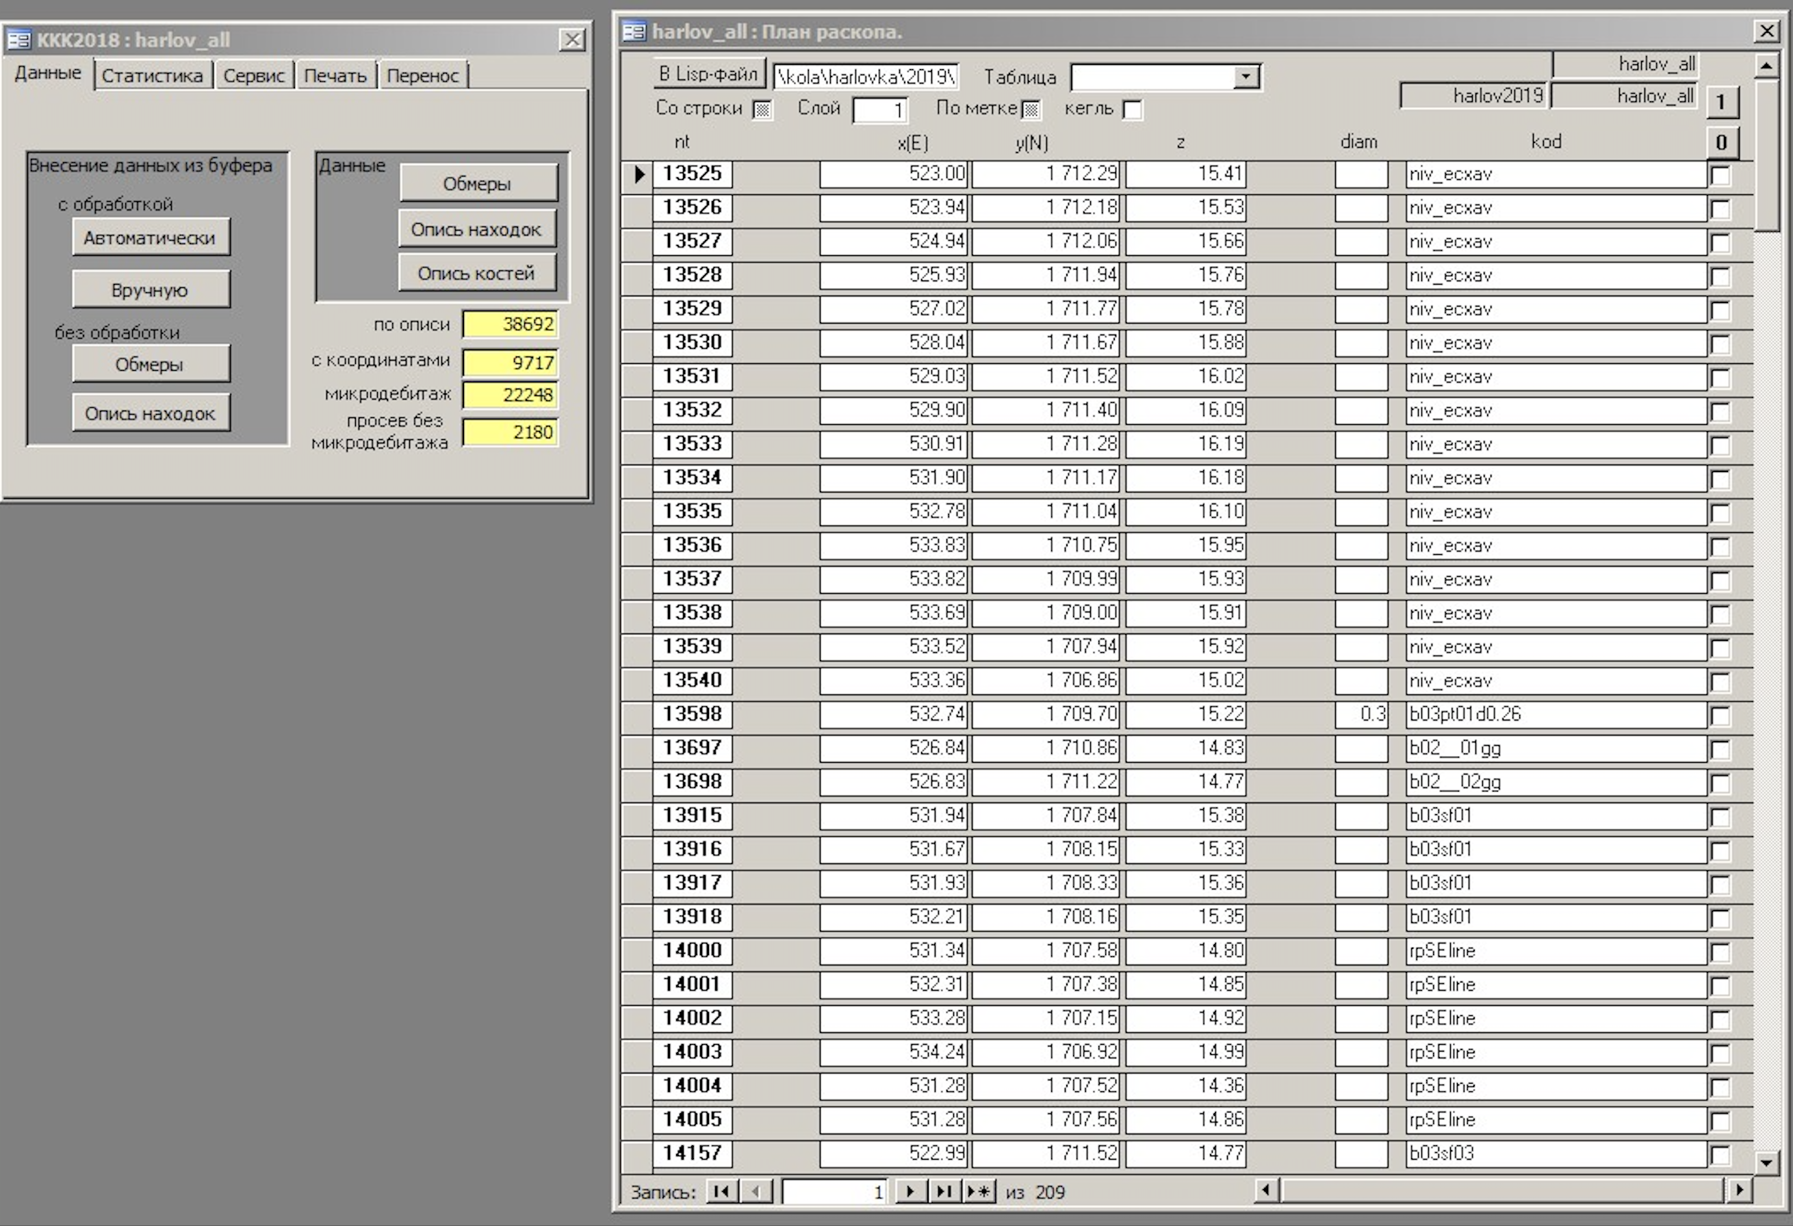Check the box for row 13525
The height and width of the screenshot is (1226, 1793).
click(1720, 175)
